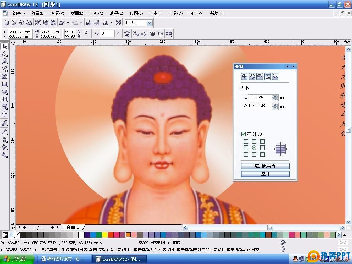The image size is (352, 264).
Task: Open the 编辑(E) menu
Action: pos(38,13)
